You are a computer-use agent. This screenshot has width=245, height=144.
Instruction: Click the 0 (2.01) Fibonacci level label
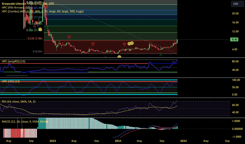38,51
